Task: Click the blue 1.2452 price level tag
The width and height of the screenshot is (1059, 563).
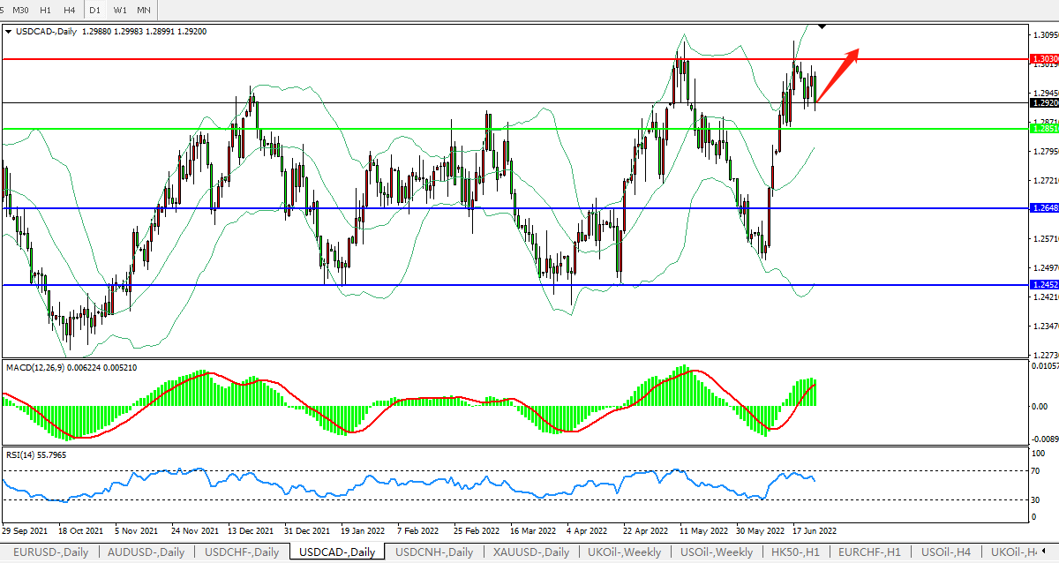Action: point(1044,285)
